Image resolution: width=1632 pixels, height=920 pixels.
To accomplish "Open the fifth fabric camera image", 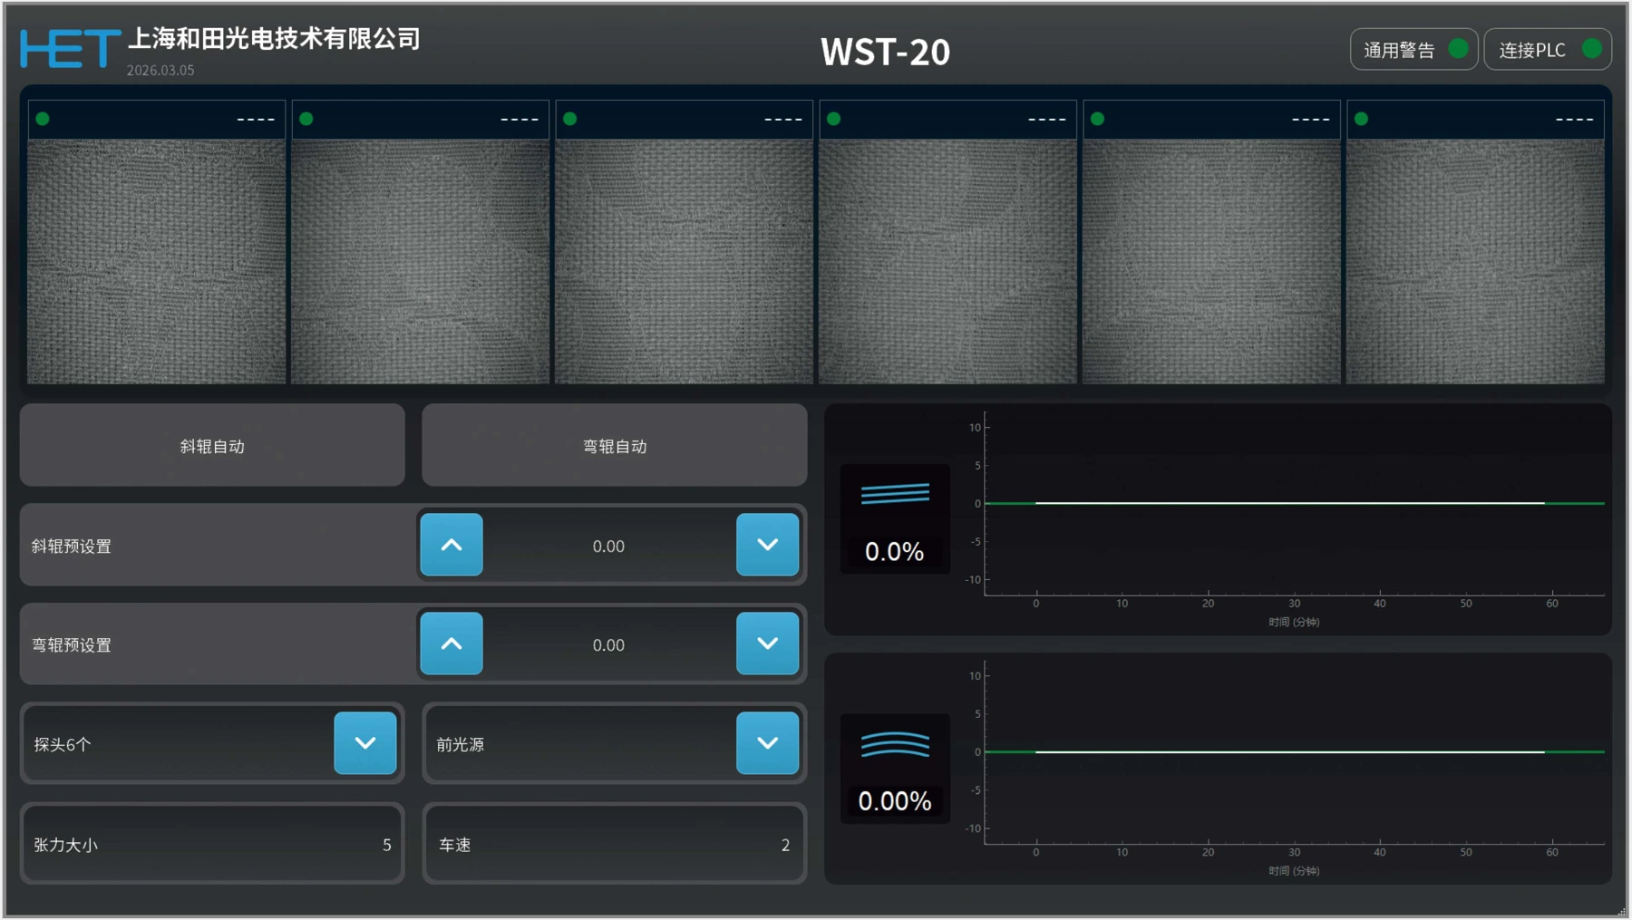I will (x=1212, y=261).
